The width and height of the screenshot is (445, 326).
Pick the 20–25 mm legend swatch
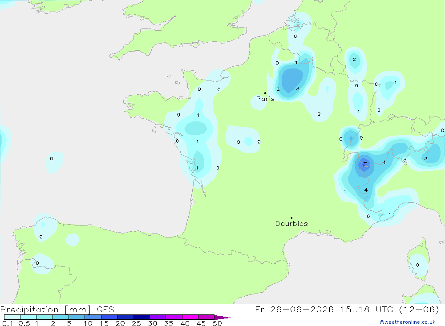(x=125, y=317)
